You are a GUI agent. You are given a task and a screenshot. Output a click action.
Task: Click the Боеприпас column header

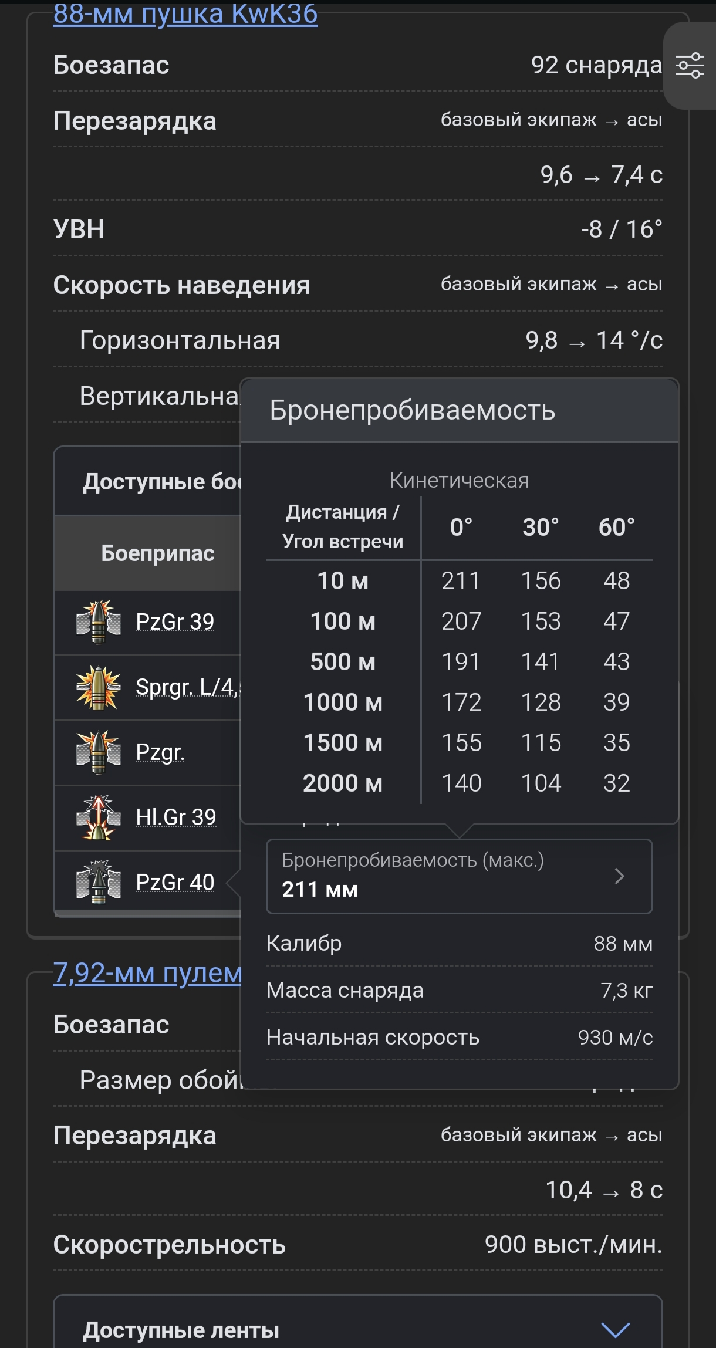coord(157,553)
